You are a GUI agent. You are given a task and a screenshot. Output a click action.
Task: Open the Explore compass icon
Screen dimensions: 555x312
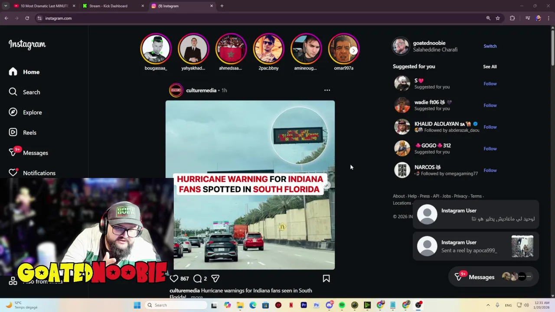(x=13, y=112)
